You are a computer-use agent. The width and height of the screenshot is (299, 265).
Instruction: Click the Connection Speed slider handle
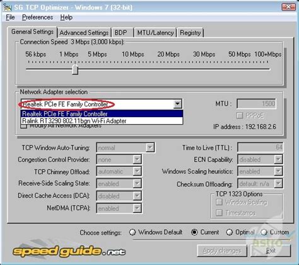75,69
